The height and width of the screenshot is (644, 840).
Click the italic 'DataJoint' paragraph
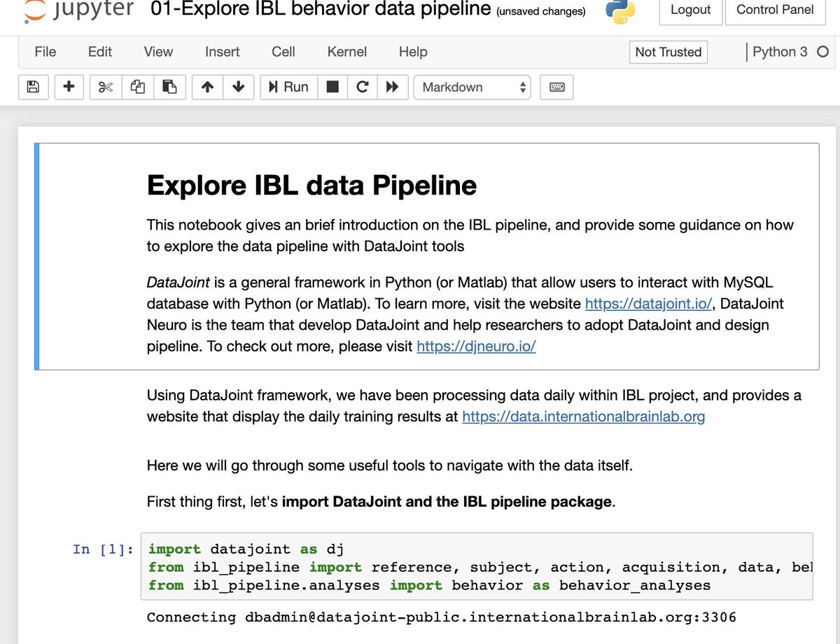coord(465,314)
